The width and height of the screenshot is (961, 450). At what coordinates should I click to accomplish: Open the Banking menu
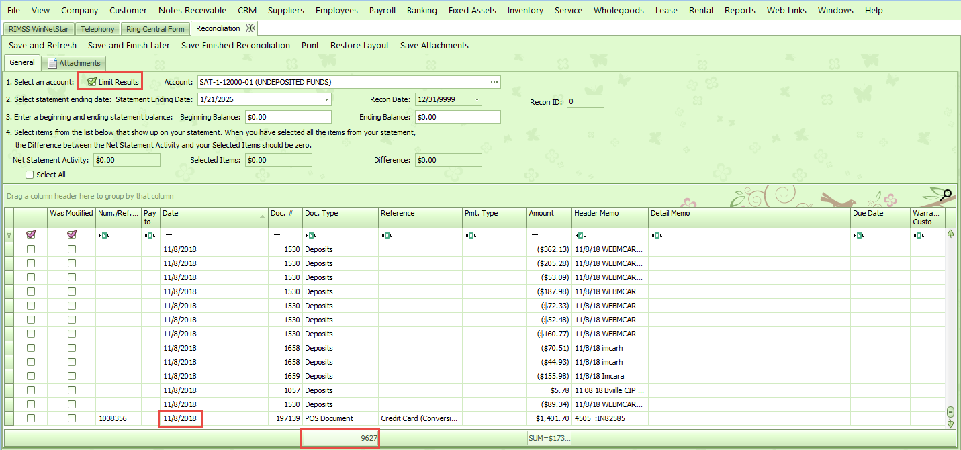click(x=421, y=10)
